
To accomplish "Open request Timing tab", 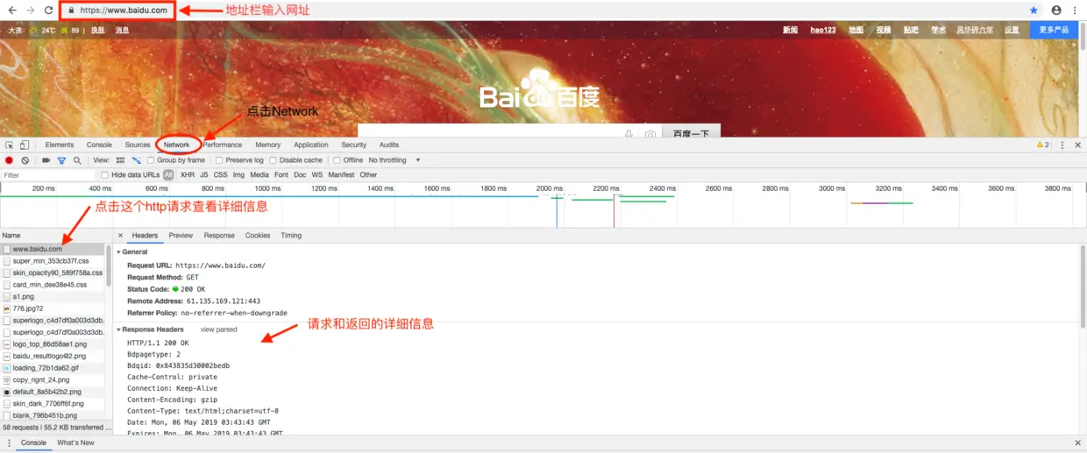I will 291,236.
